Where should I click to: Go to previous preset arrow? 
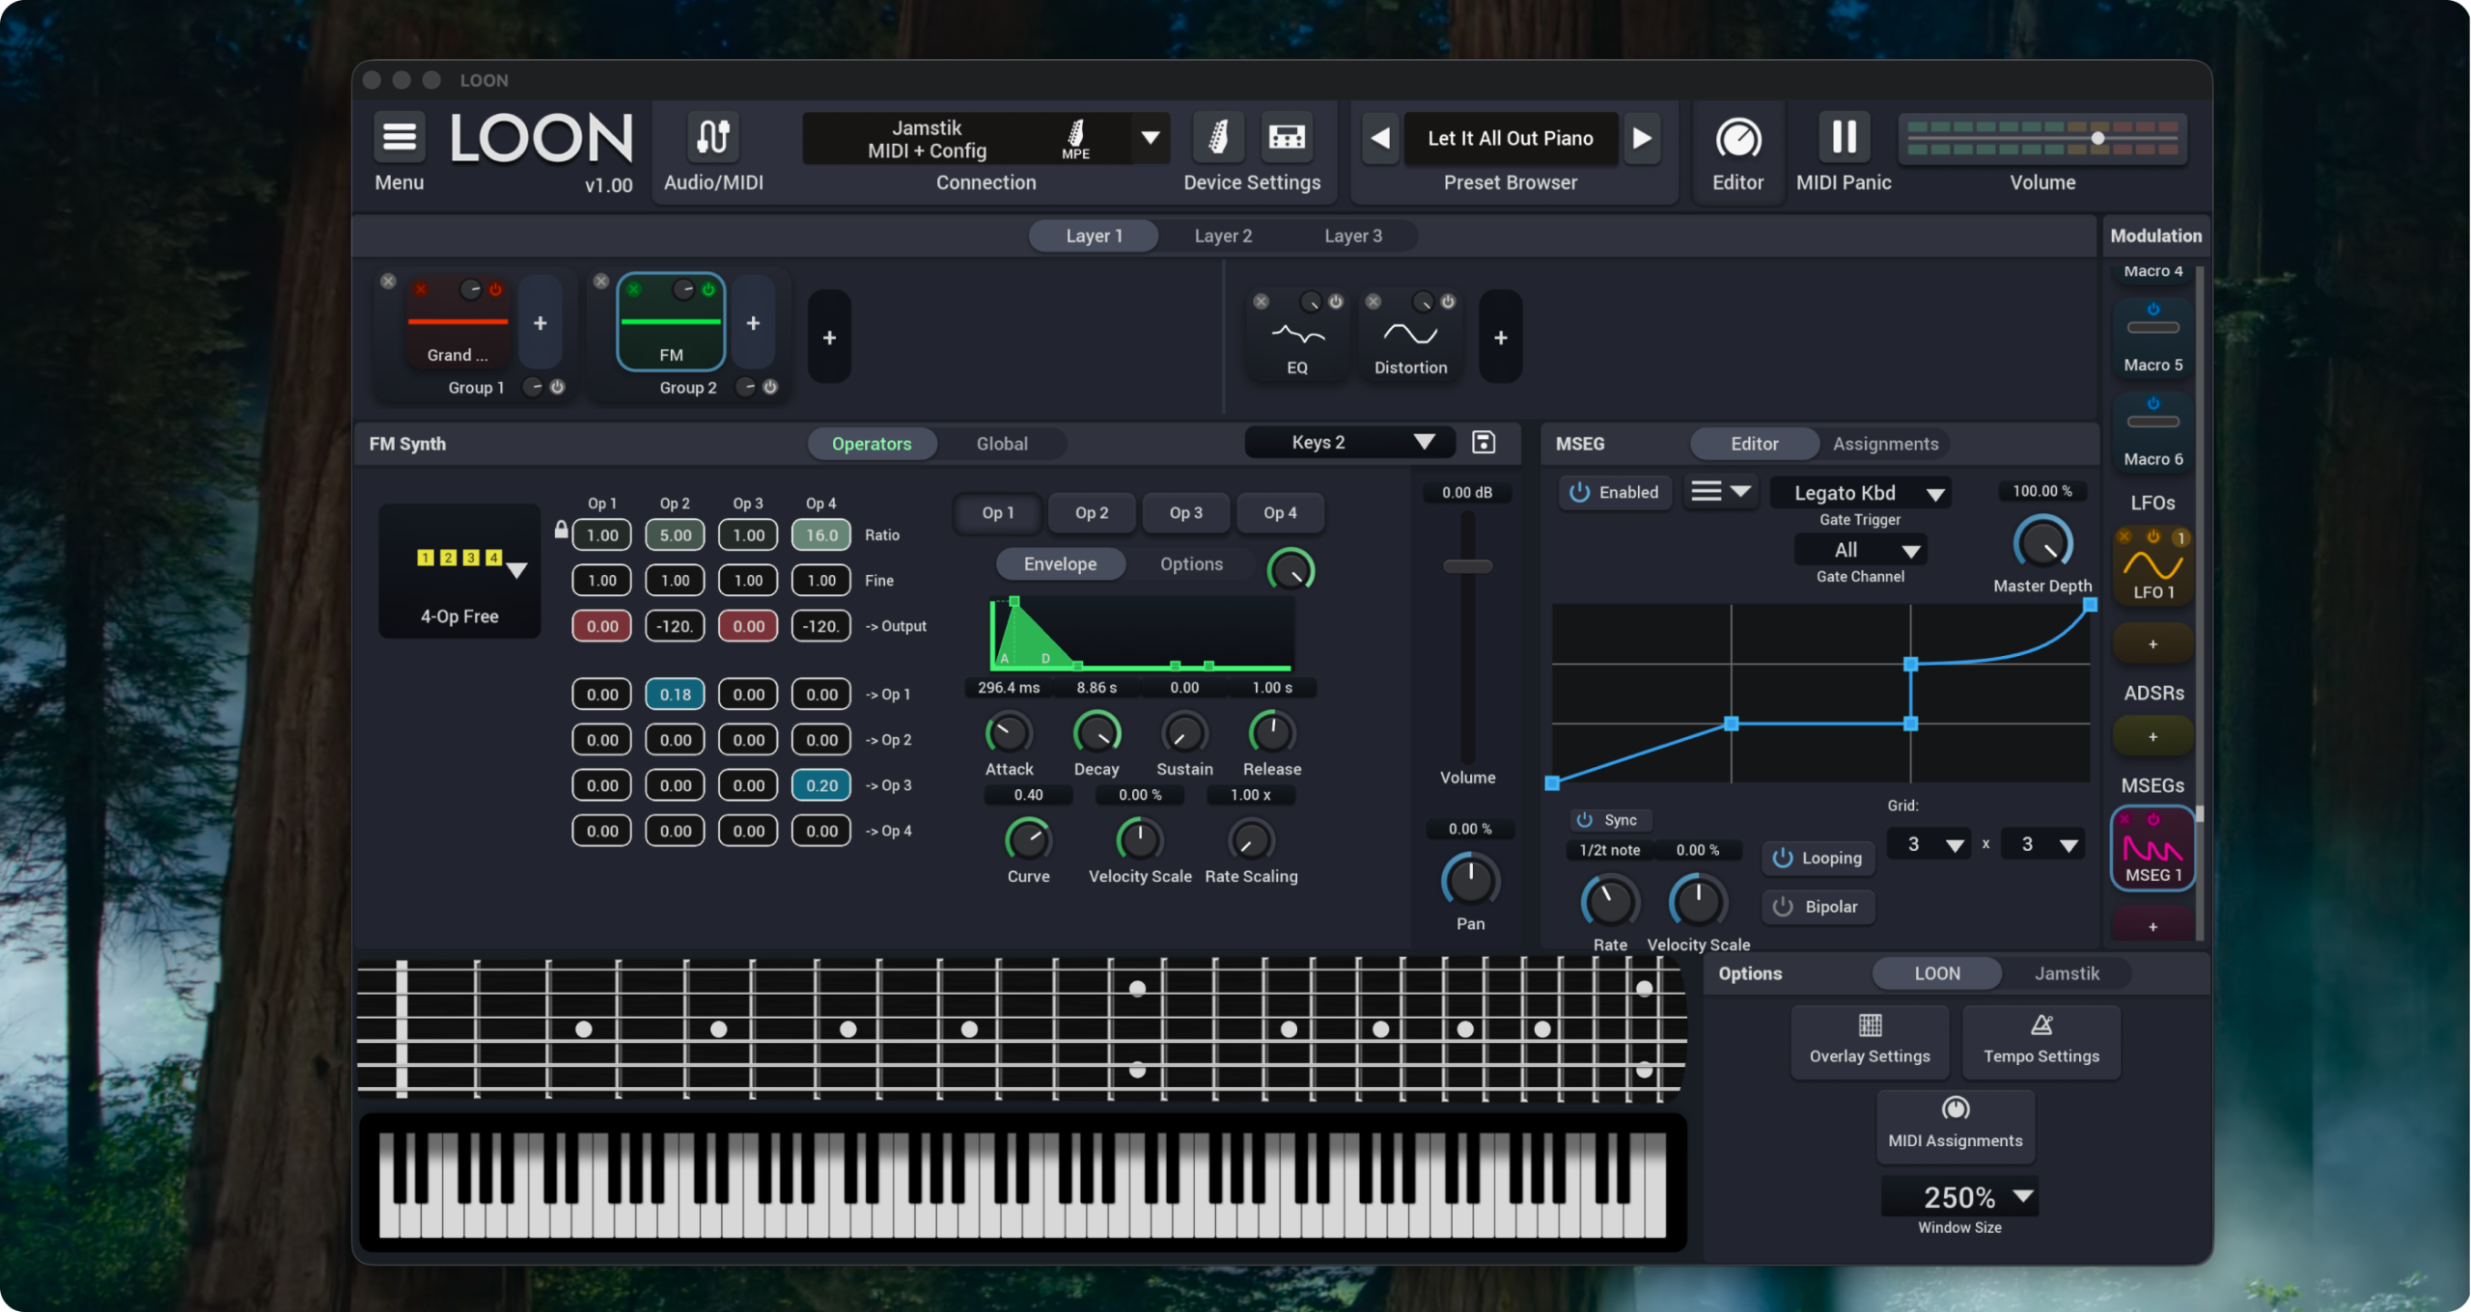1380,138
